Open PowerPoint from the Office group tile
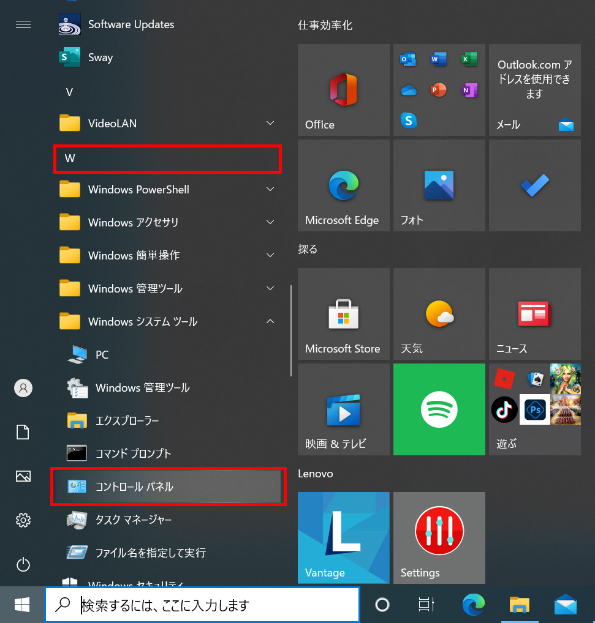The width and height of the screenshot is (595, 623). coord(438,90)
